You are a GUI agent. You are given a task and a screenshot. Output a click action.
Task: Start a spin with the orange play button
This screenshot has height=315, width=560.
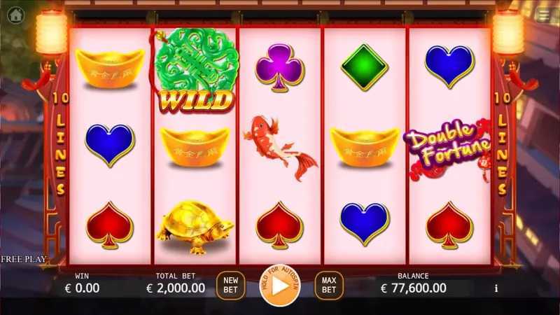[x=280, y=286]
